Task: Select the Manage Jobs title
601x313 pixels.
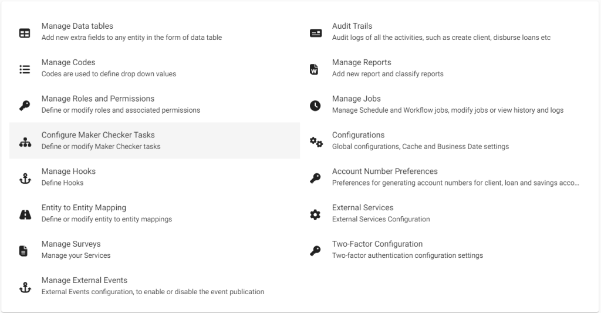Action: tap(356, 99)
